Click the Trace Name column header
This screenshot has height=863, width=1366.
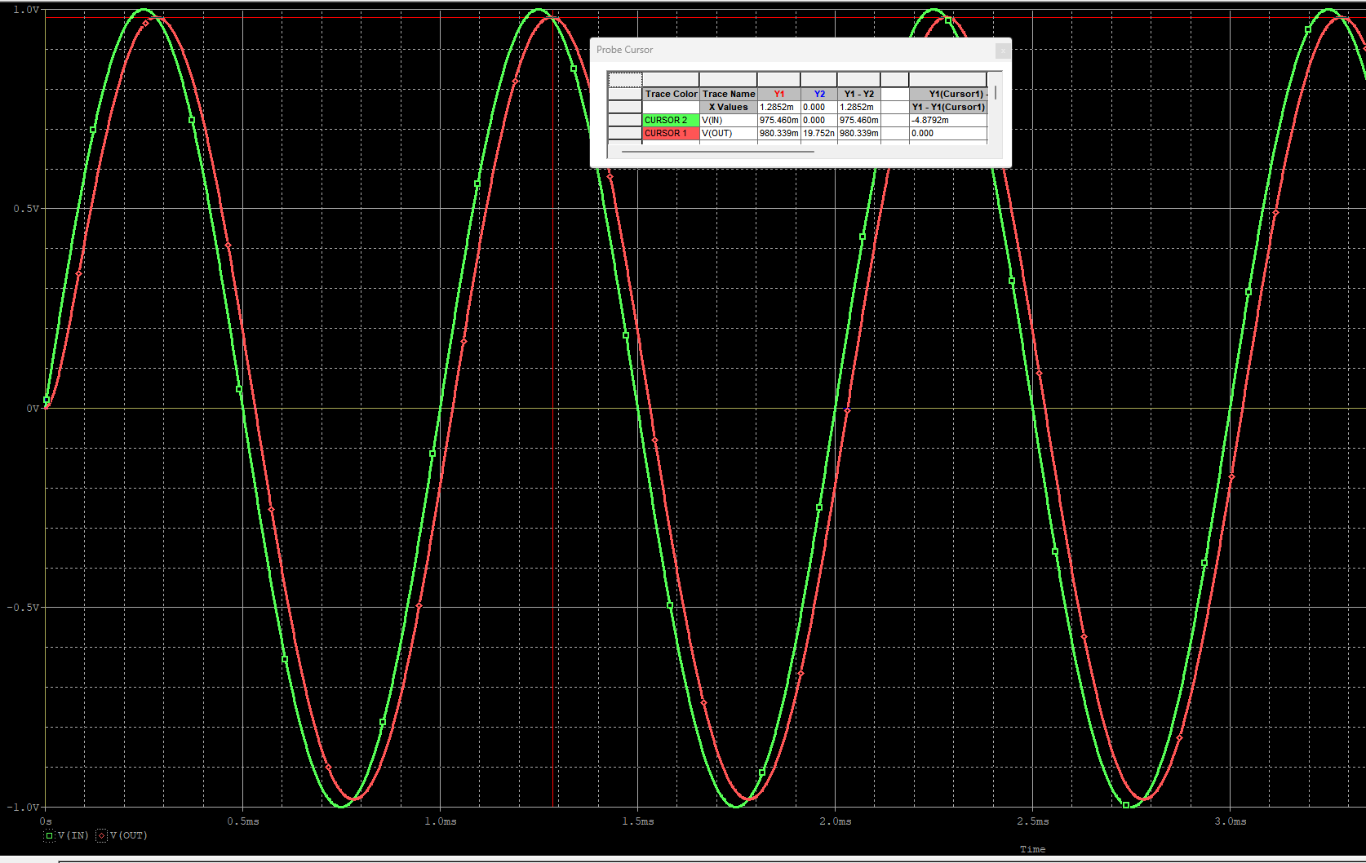tap(729, 94)
